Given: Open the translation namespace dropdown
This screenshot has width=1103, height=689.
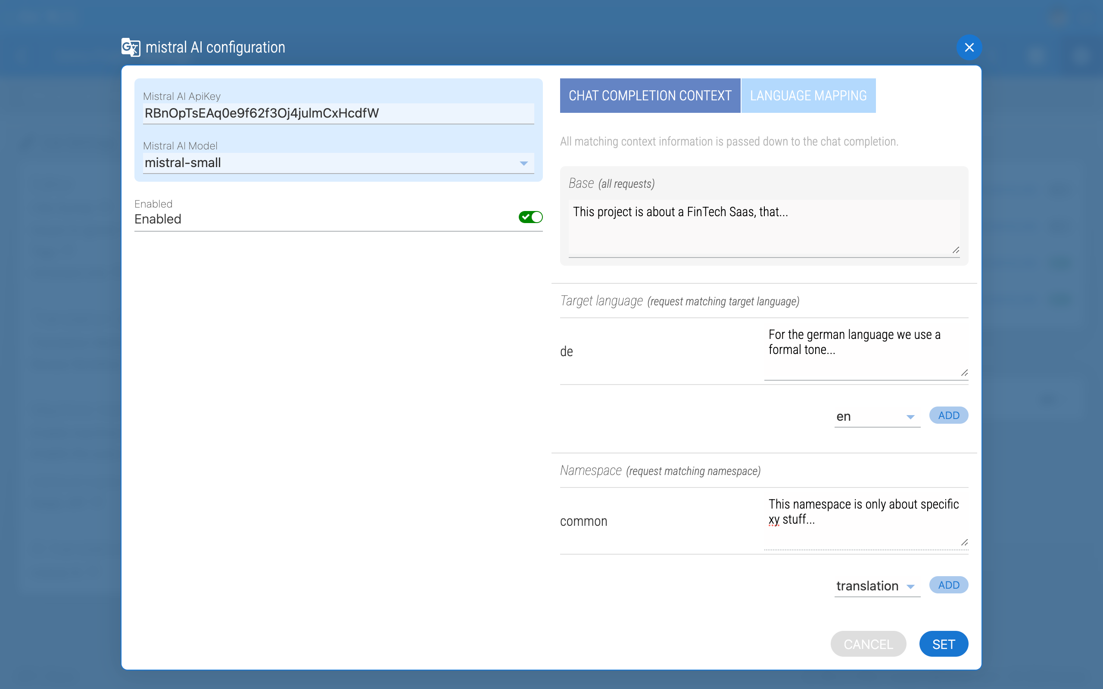Looking at the screenshot, I should click(x=876, y=586).
